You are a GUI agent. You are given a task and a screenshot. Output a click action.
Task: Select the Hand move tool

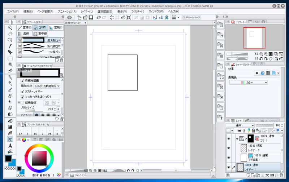point(10,34)
